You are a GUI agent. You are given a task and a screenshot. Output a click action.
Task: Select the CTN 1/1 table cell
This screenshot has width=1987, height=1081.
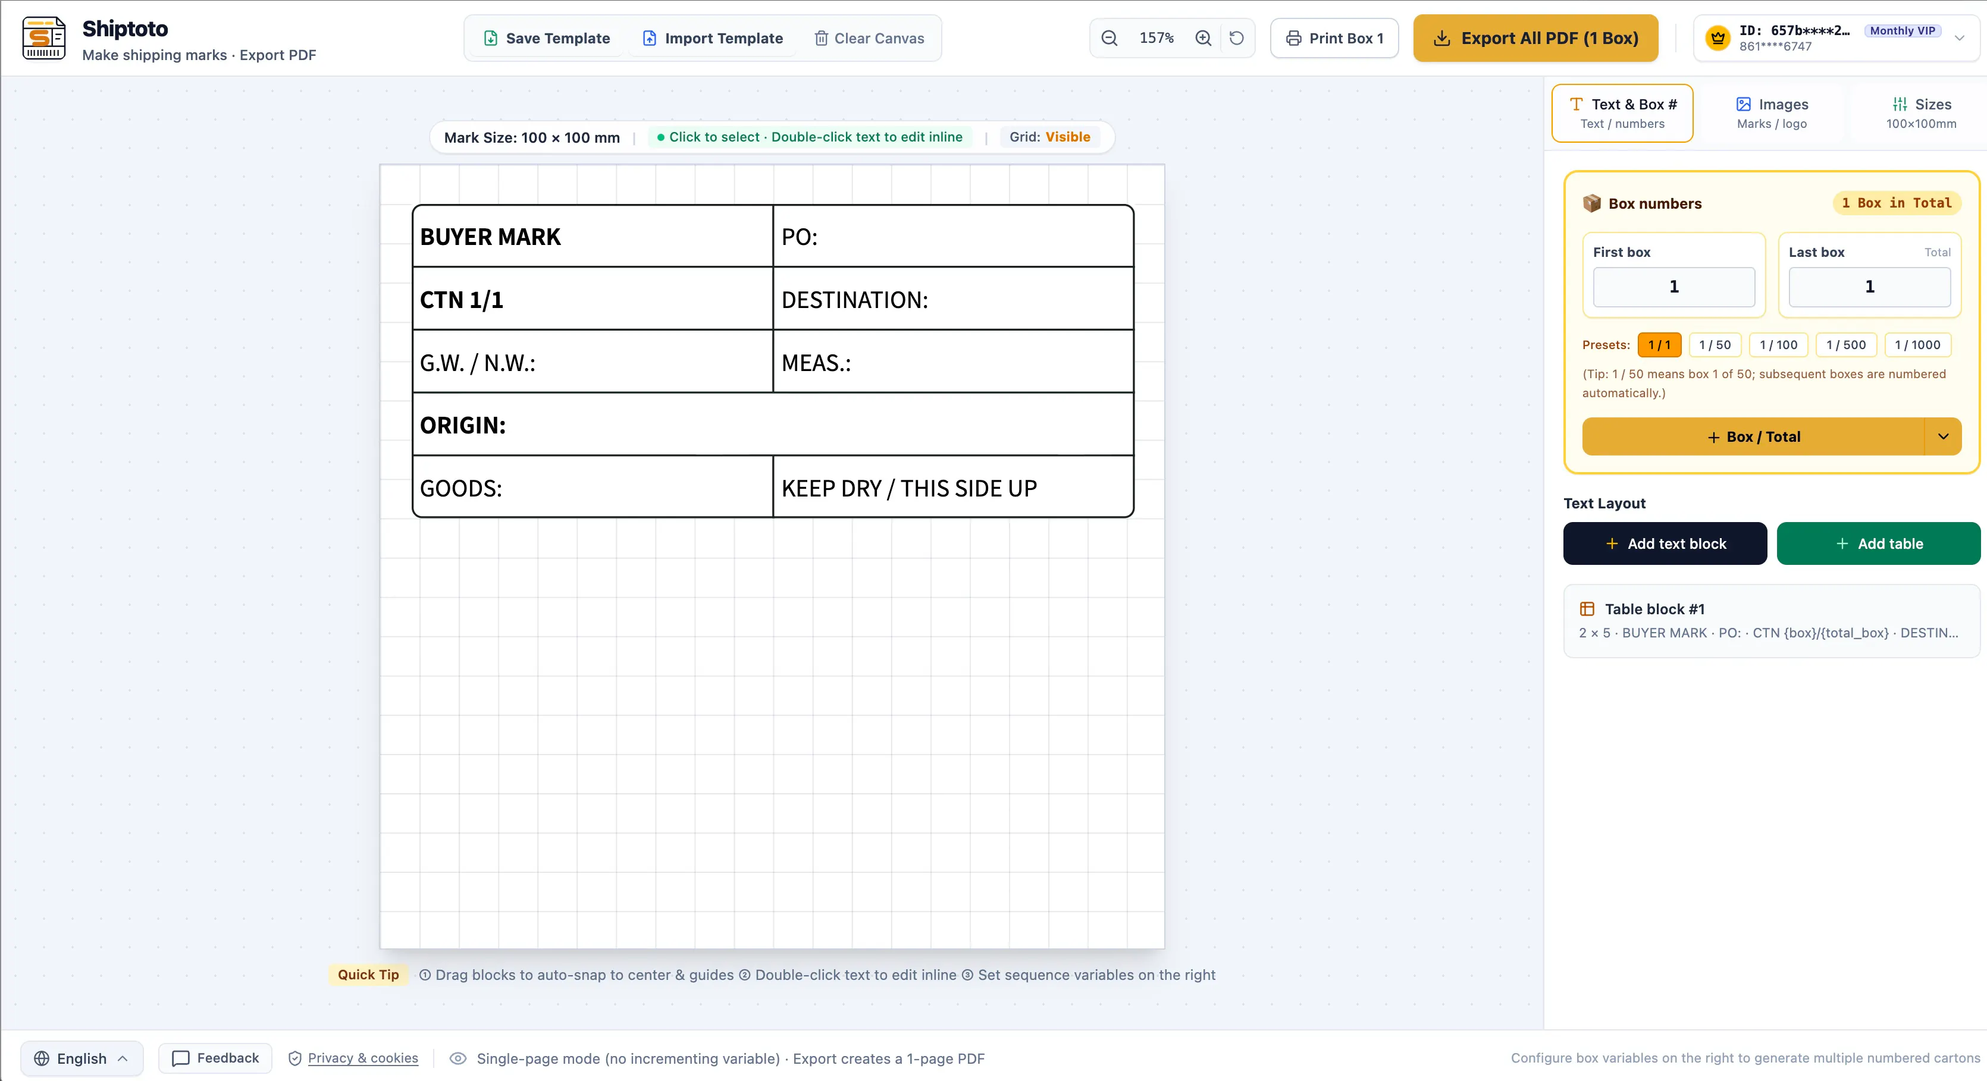593,299
